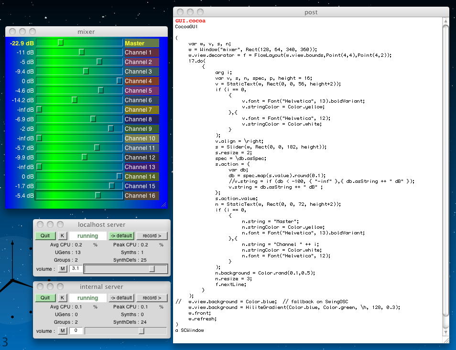This screenshot has height=350, width=456.
Task: Click the localhost server volume slider knob
Action: (152, 269)
